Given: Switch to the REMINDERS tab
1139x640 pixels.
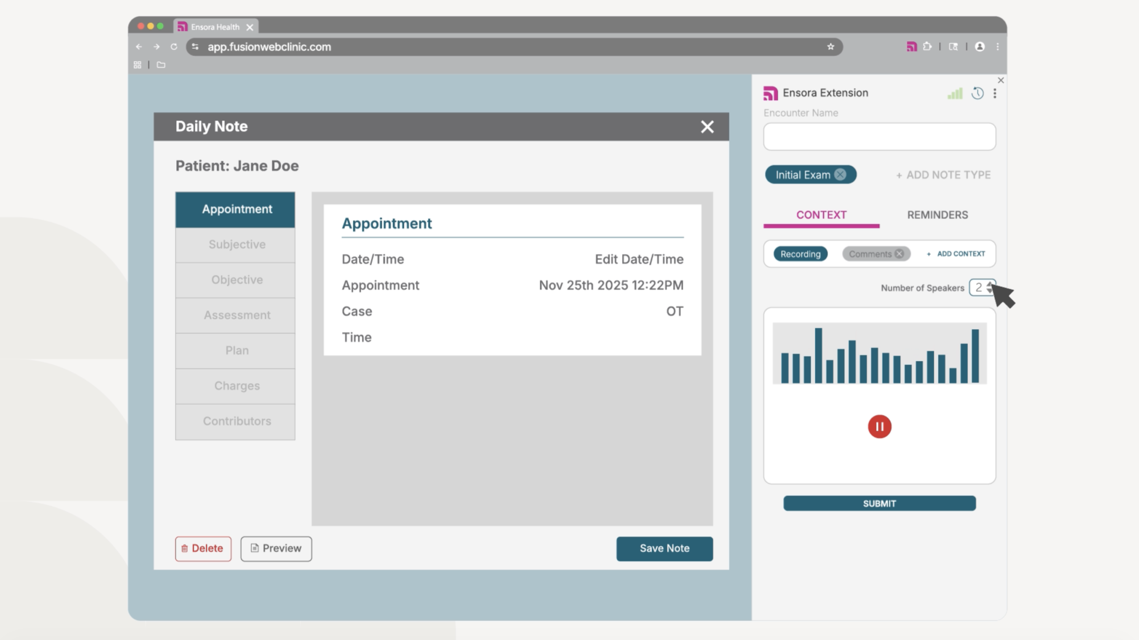Looking at the screenshot, I should (937, 215).
